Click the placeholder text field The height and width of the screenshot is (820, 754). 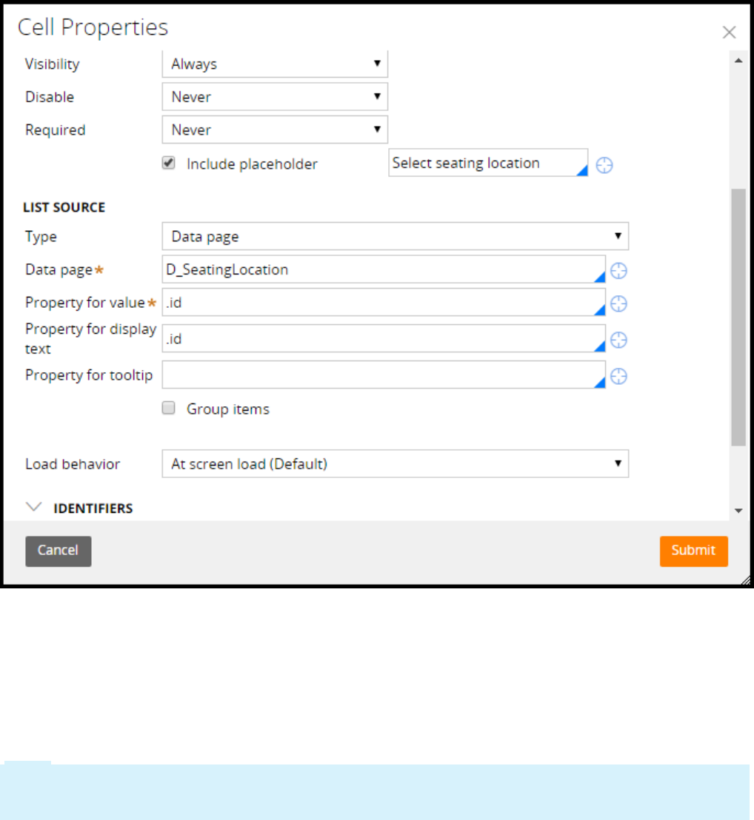487,164
